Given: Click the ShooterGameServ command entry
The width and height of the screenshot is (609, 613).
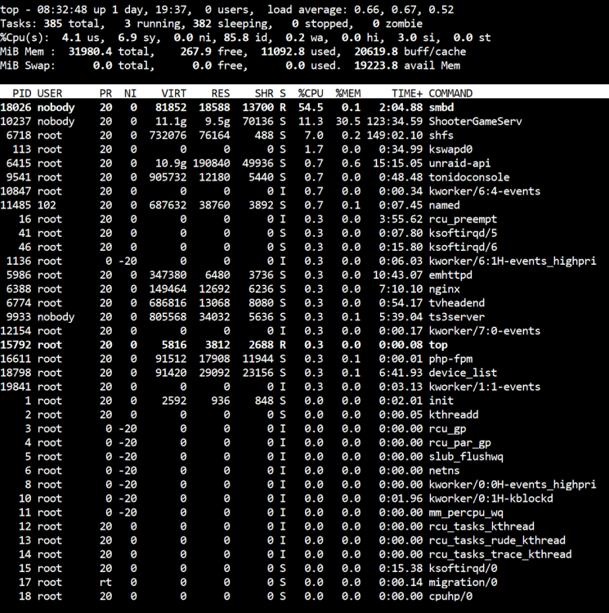Looking at the screenshot, I should point(475,121).
